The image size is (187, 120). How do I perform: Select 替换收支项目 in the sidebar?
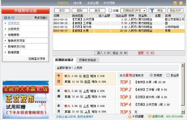(x=16, y=41)
